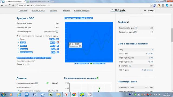The width and height of the screenshot is (173, 97).
Task: Click help icon beside sidebar Просмотров в день
Action: tap(135, 32)
